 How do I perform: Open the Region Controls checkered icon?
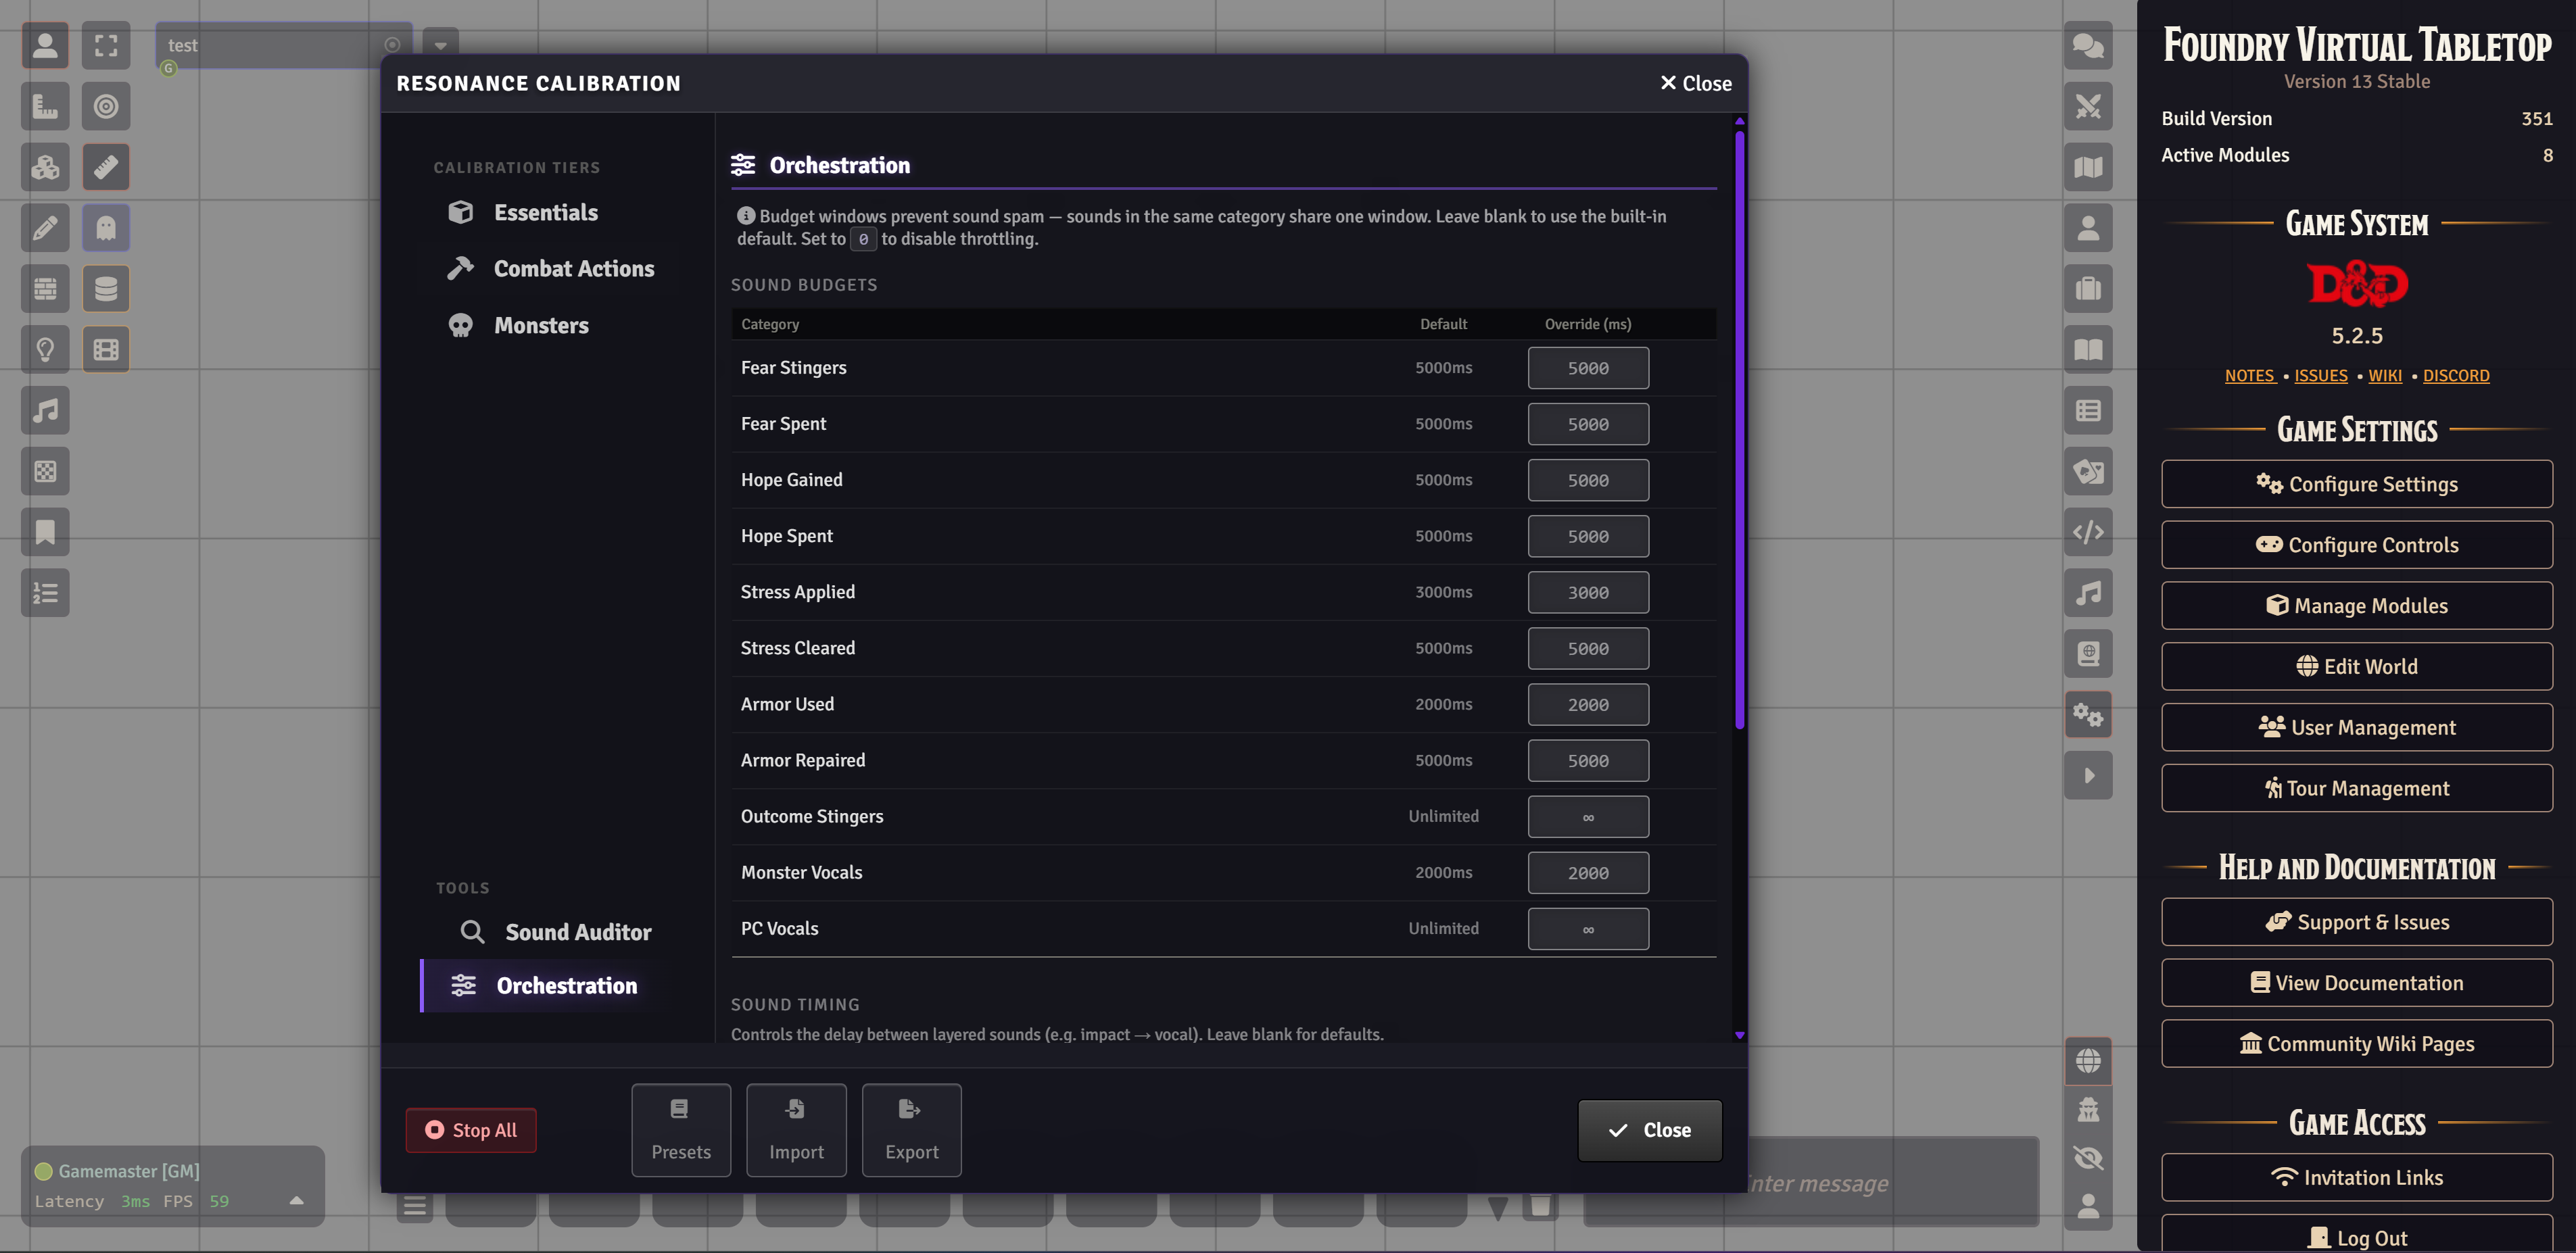(45, 472)
